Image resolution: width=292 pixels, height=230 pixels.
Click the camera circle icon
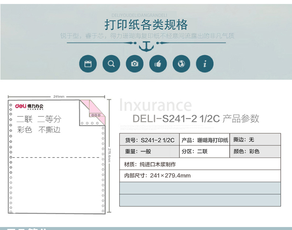click(x=135, y=64)
